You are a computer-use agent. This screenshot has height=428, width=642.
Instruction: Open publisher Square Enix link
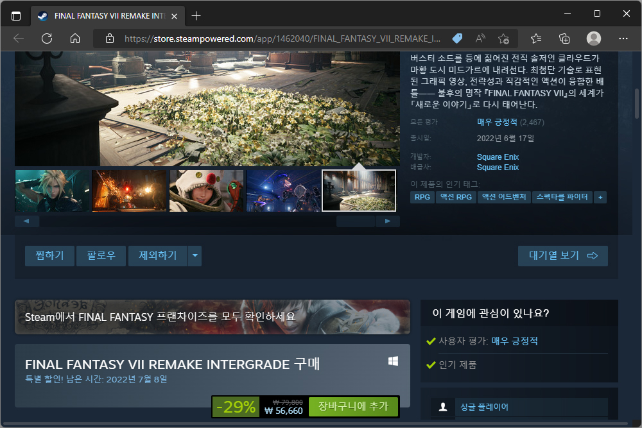click(498, 167)
